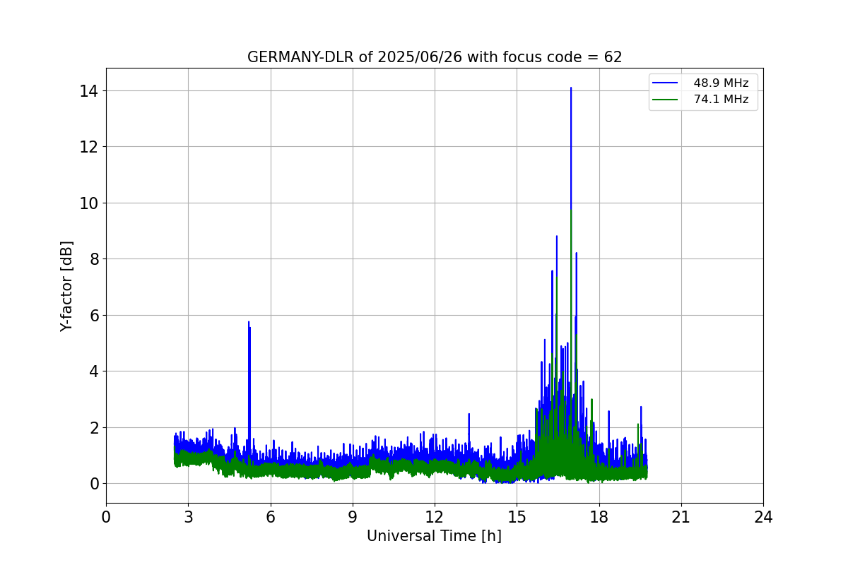Click x-axis tick label '12'
The image size is (848, 565).
(x=435, y=517)
